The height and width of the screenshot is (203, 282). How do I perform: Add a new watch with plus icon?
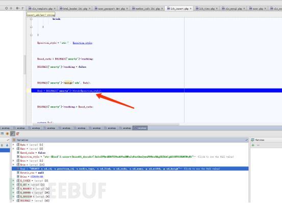pyautogui.click(x=253, y=145)
